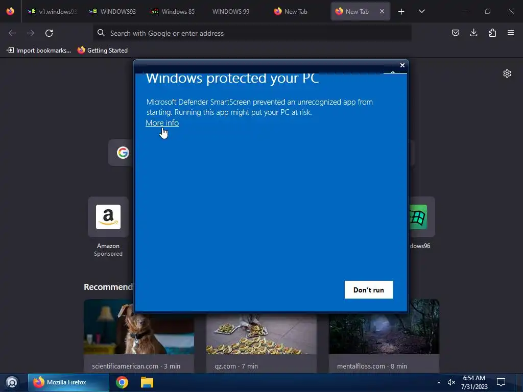Close the active New Tab tab
The width and height of the screenshot is (523, 392).
(x=382, y=11)
